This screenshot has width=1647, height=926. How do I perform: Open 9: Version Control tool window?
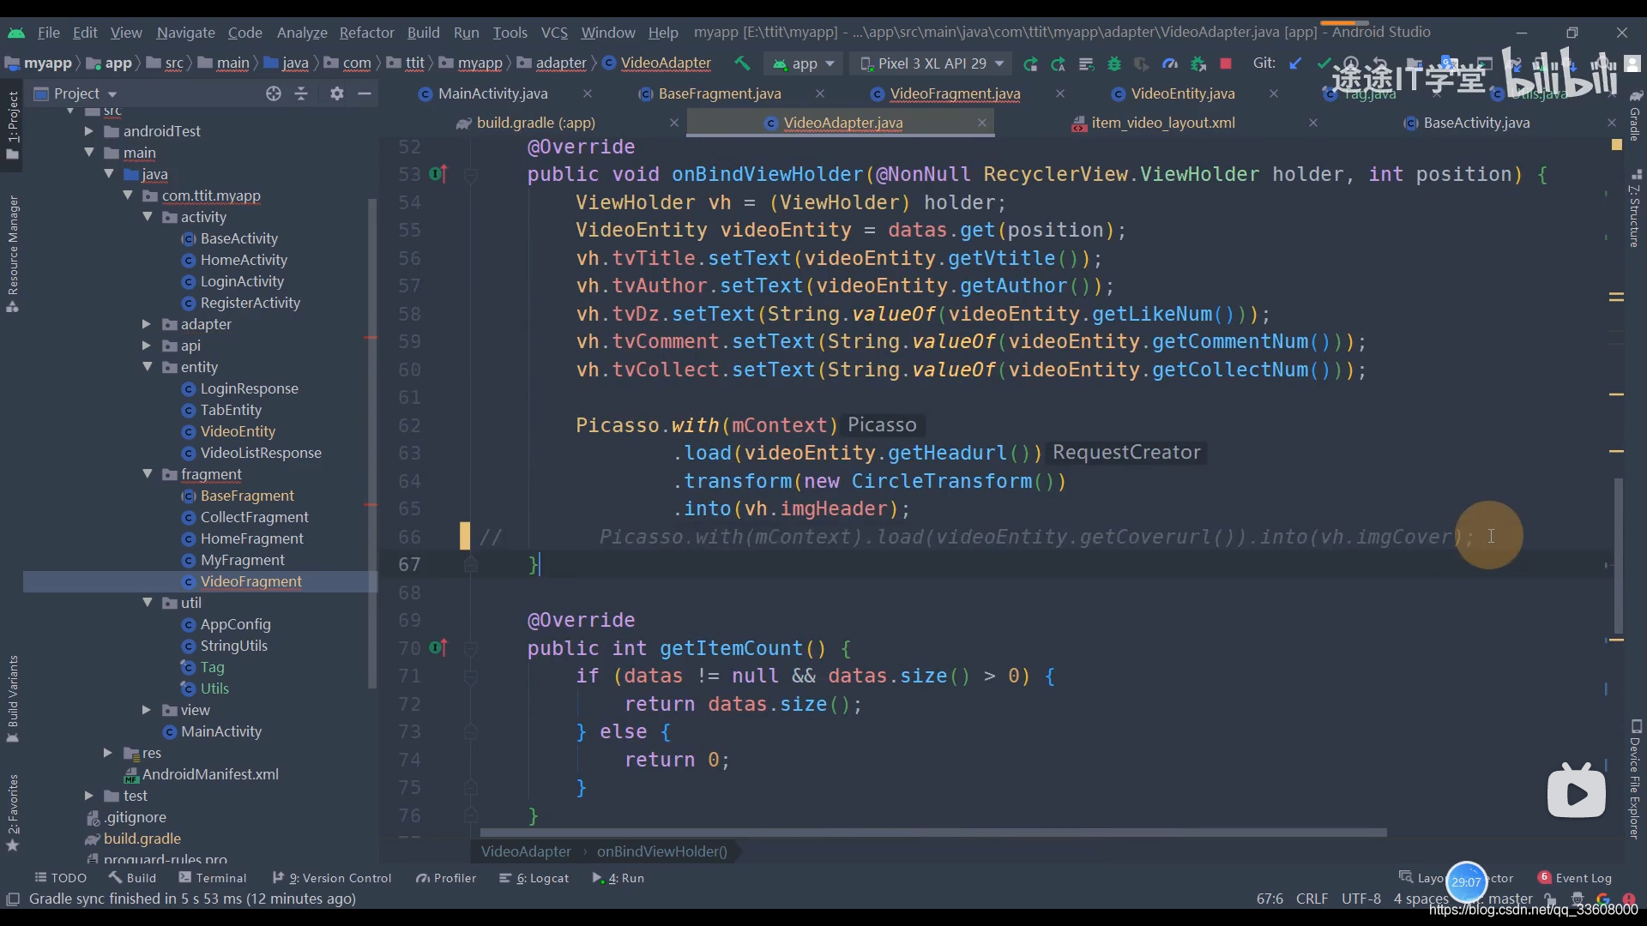click(331, 878)
